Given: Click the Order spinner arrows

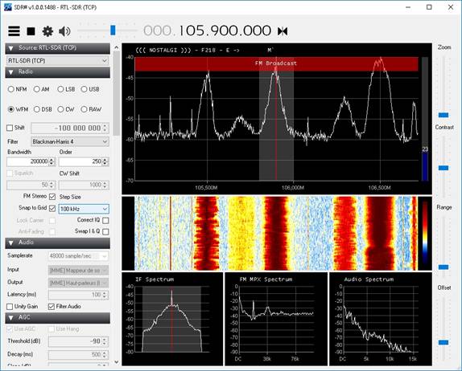Looking at the screenshot, I should tap(105, 161).
